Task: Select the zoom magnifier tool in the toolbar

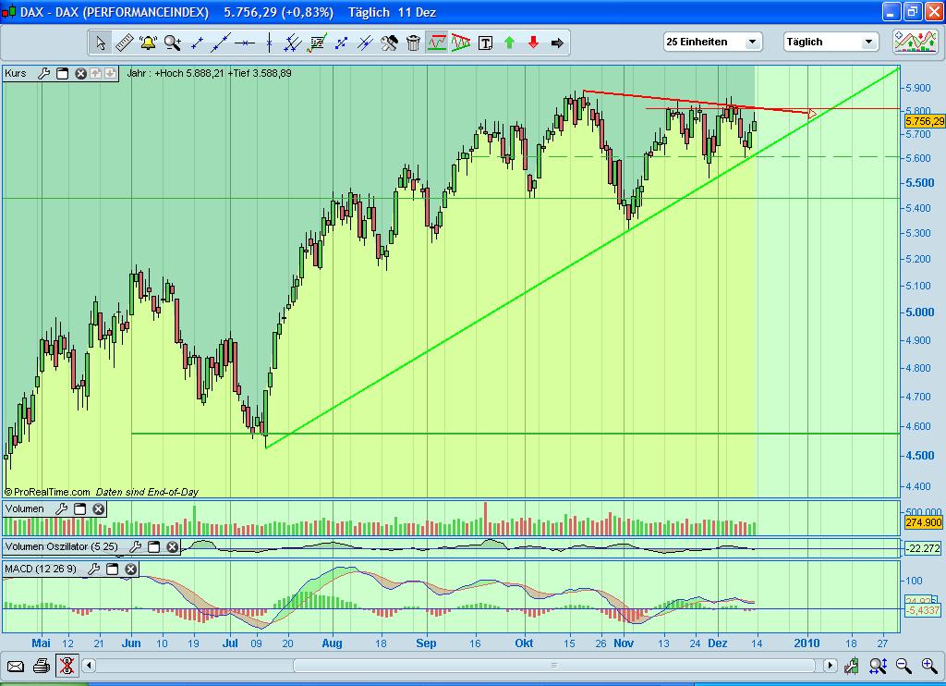Action: (171, 43)
